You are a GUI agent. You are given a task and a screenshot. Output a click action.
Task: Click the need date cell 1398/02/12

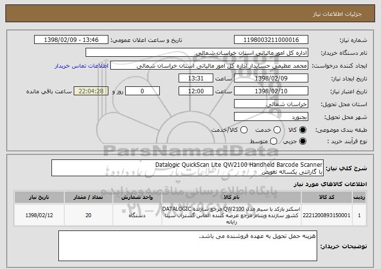click(39, 215)
